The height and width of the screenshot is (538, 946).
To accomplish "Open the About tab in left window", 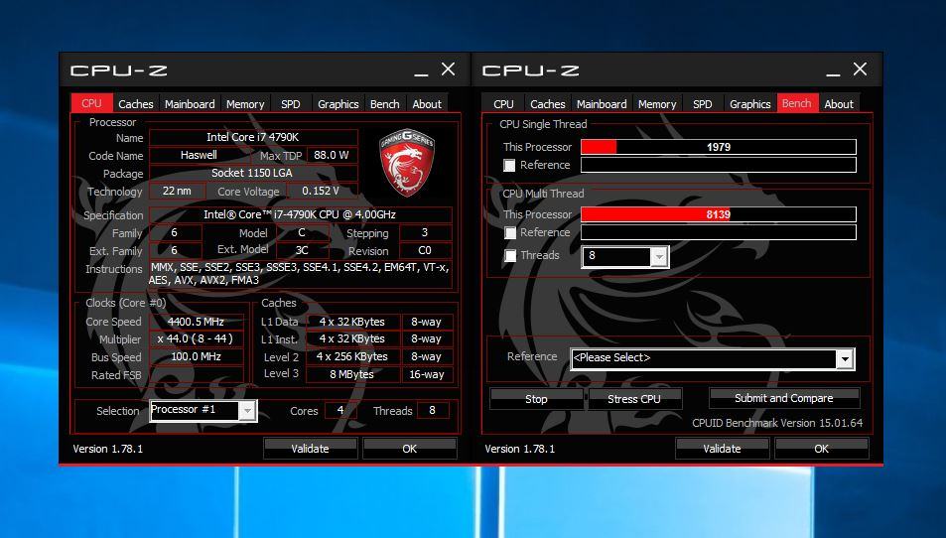I will [x=427, y=104].
